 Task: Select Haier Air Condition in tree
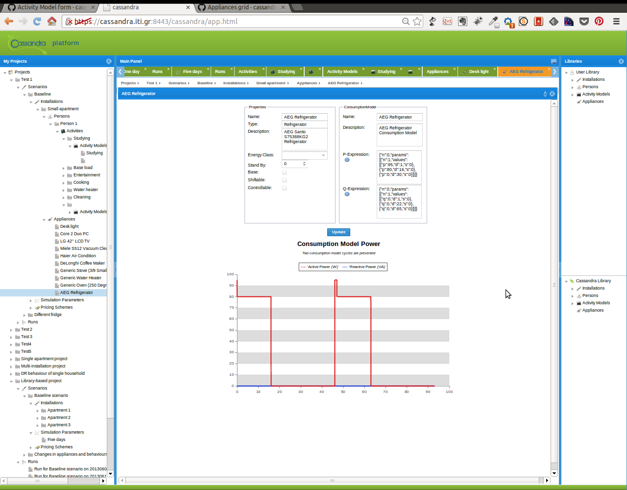(x=78, y=256)
